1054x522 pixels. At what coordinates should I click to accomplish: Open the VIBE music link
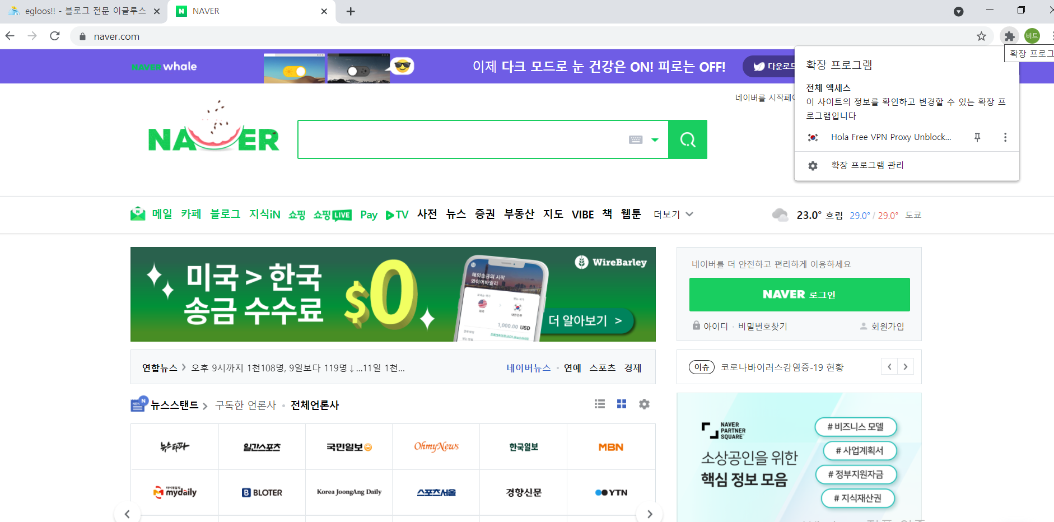click(x=582, y=215)
